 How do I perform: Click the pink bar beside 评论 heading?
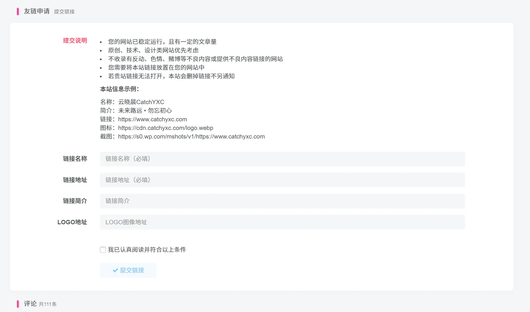pos(18,304)
